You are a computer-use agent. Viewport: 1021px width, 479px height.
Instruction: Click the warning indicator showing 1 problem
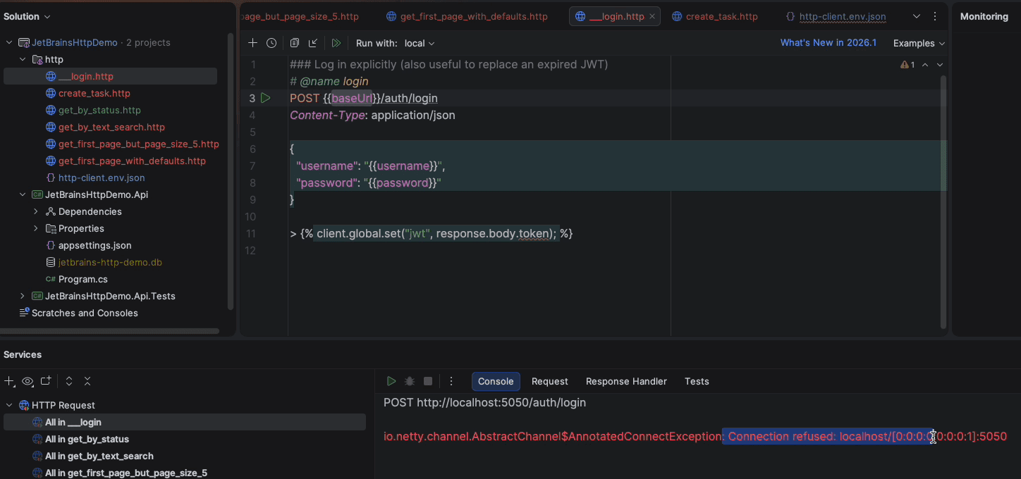tap(907, 65)
